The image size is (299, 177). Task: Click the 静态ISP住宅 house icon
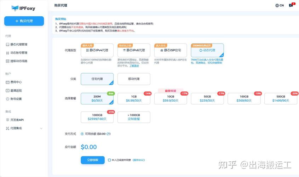click(162, 50)
